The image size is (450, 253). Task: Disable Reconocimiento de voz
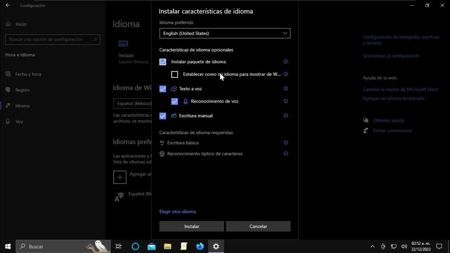click(x=175, y=101)
